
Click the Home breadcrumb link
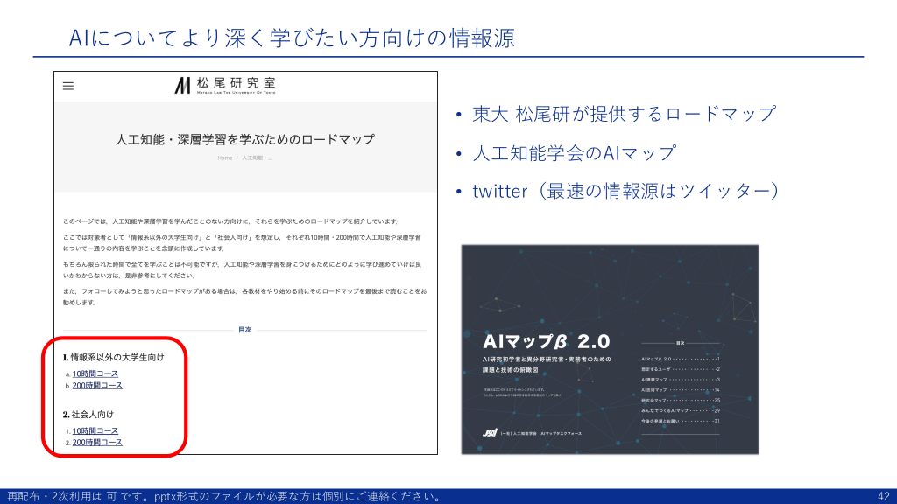pyautogui.click(x=224, y=157)
